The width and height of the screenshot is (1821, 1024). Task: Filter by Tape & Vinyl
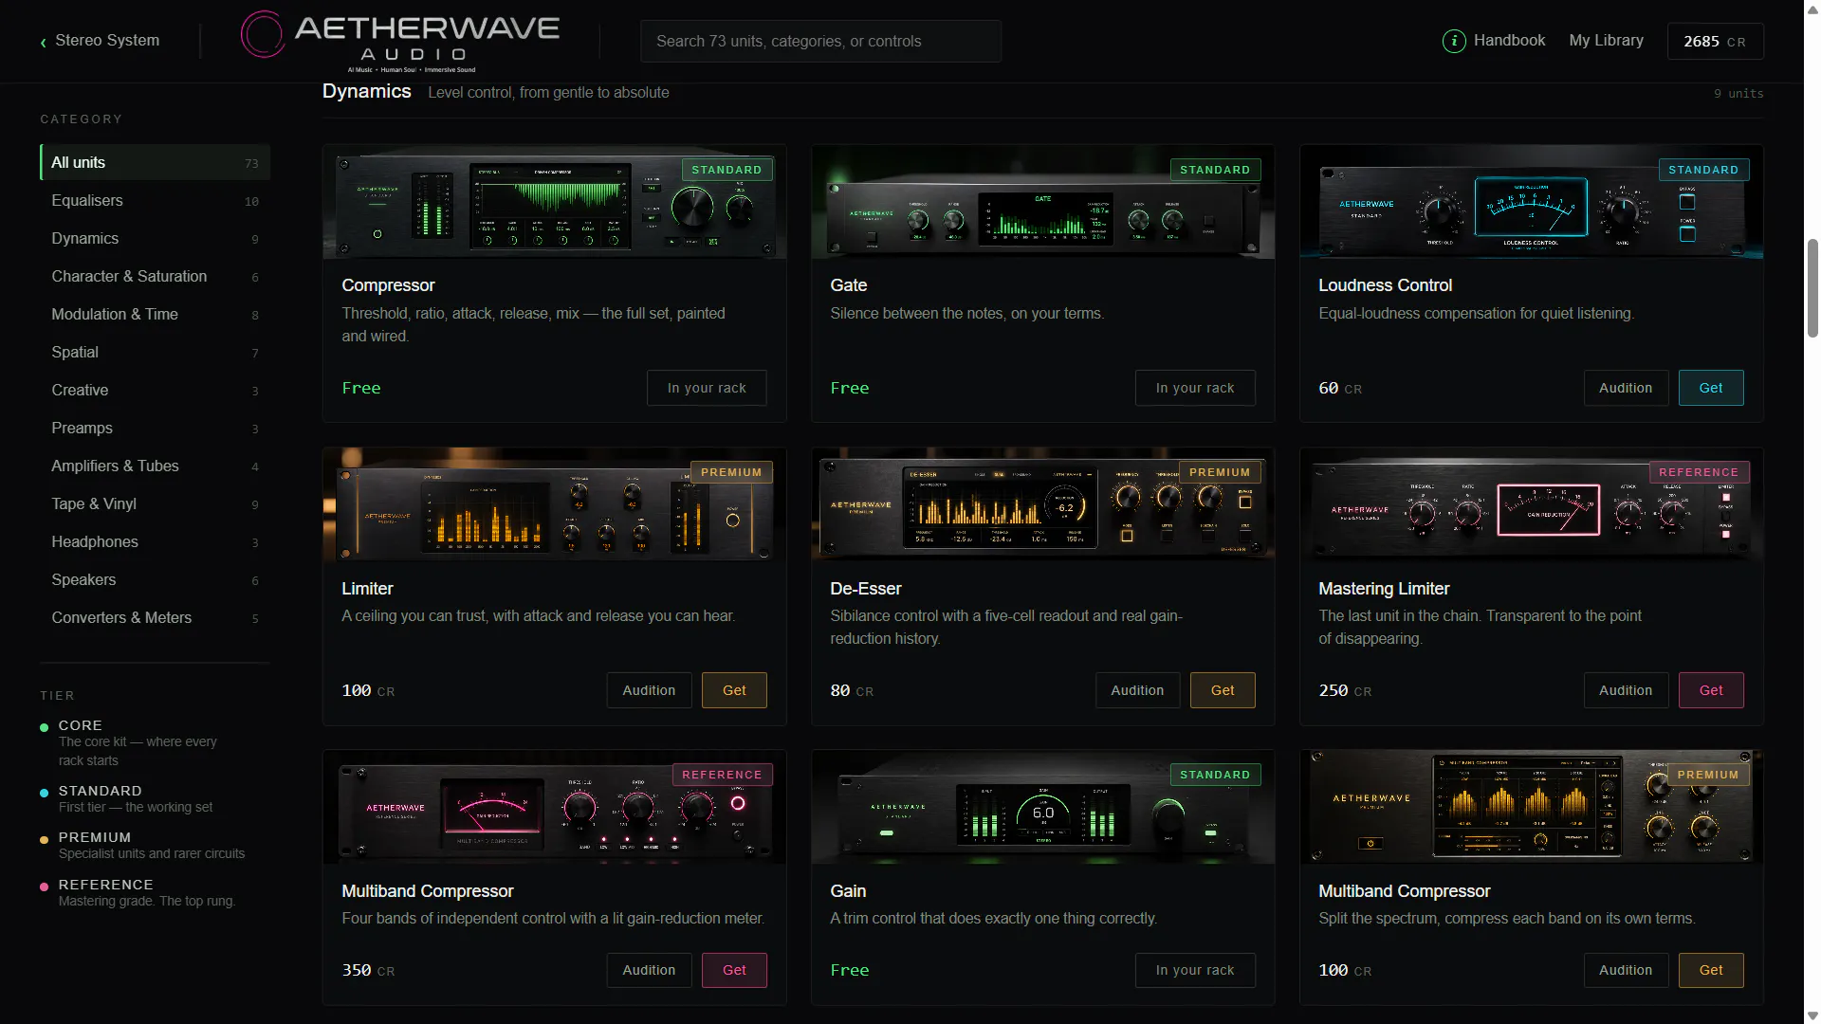pyautogui.click(x=155, y=503)
